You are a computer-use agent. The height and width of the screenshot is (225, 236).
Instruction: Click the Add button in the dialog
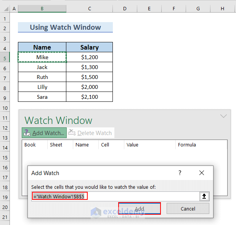[x=140, y=209]
